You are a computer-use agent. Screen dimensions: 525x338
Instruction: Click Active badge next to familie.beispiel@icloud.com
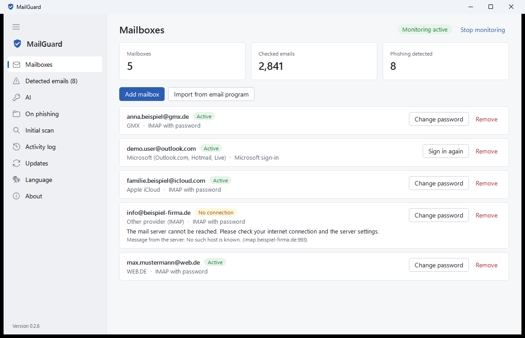pos(220,181)
